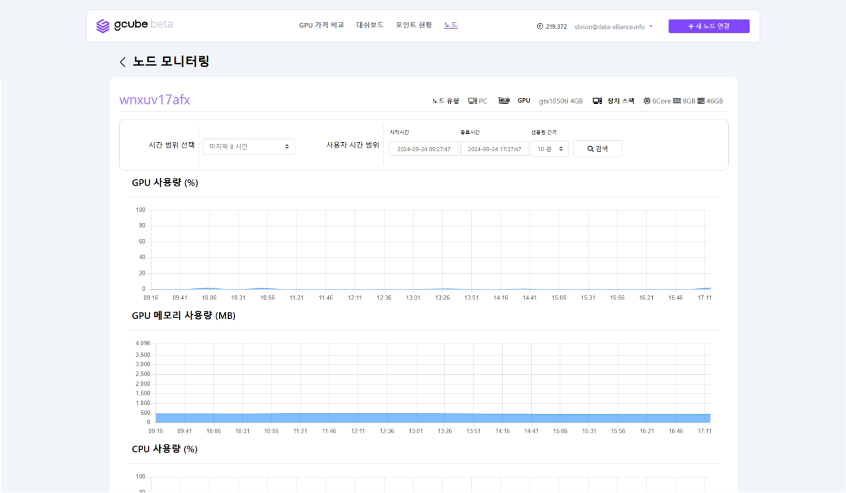Click the 장치 스펙 device icon
846x493 pixels.
tap(597, 101)
